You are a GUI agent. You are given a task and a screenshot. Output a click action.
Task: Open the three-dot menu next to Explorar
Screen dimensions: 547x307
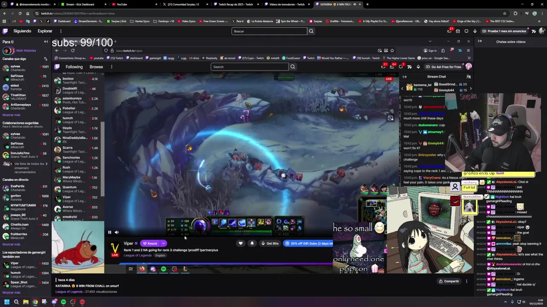point(61,31)
